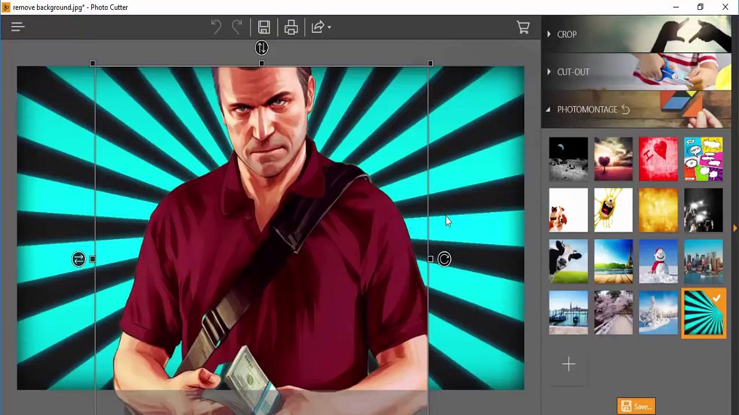The height and width of the screenshot is (415, 739).
Task: Choose the moon surface background
Action: (569, 159)
